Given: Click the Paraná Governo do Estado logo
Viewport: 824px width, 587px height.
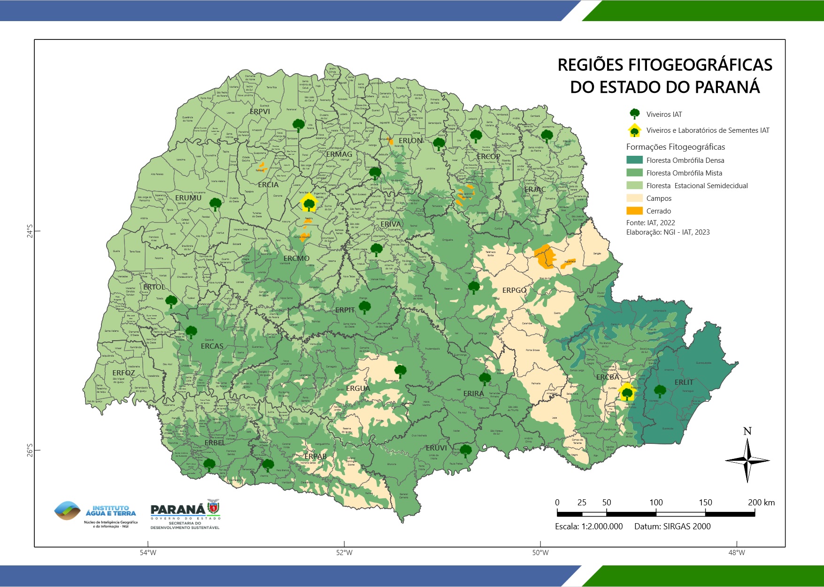Looking at the screenshot, I should (x=185, y=514).
